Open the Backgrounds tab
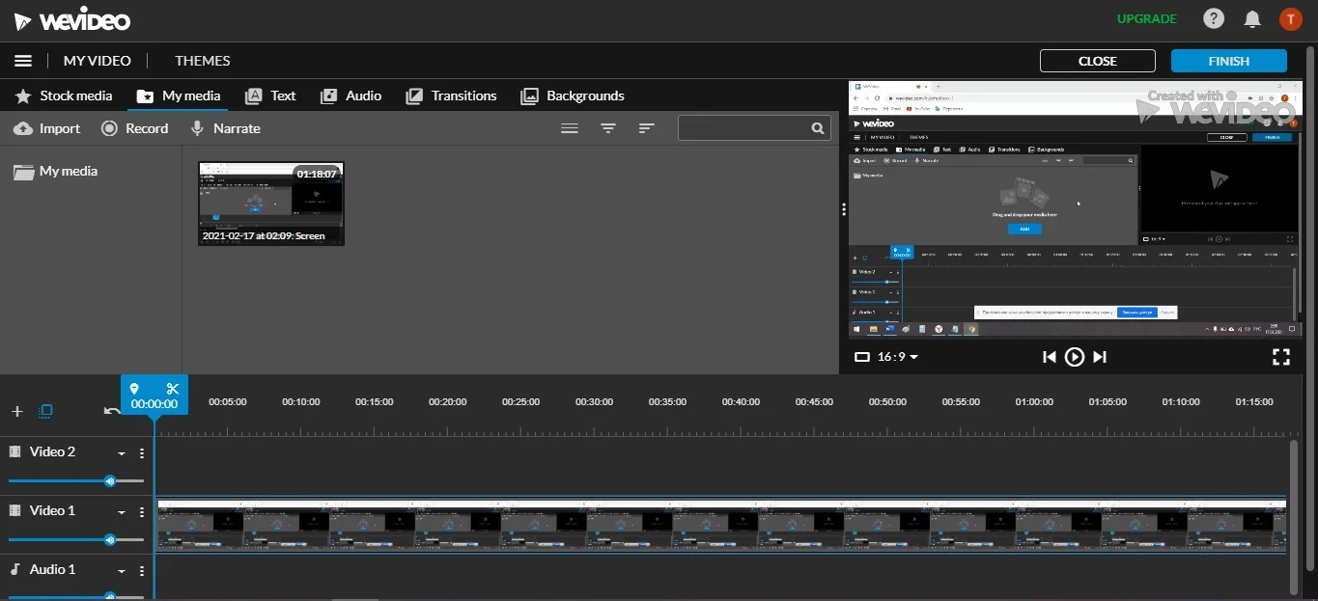1318x601 pixels. (x=572, y=96)
